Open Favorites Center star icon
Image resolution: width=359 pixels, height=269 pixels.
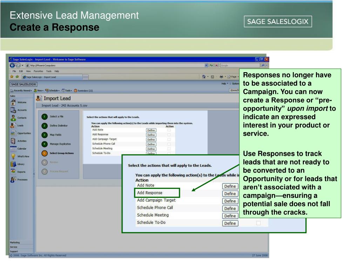(12, 77)
